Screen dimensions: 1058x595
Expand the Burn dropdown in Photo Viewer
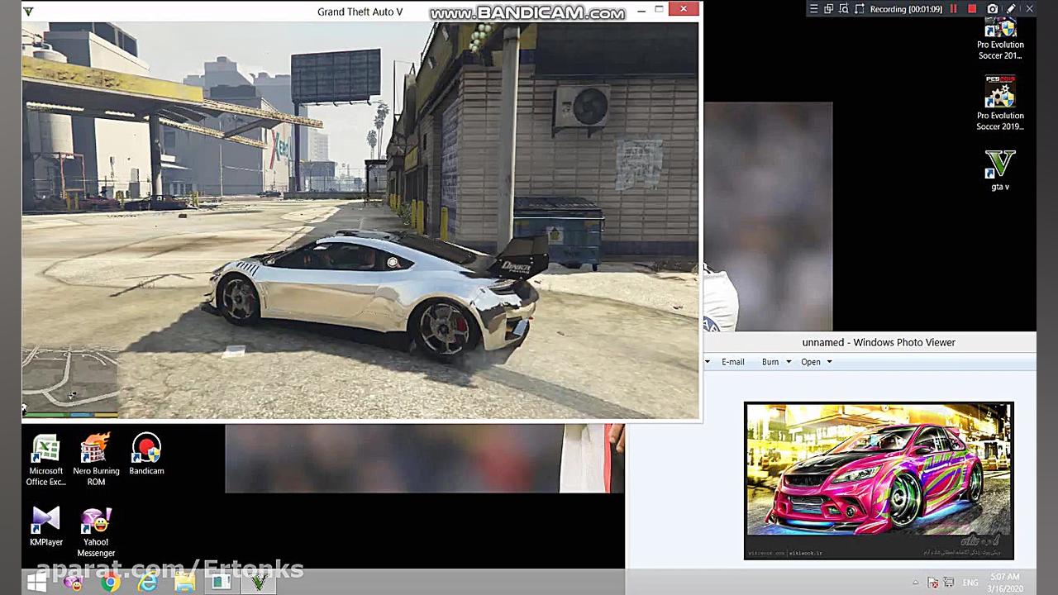pos(788,361)
